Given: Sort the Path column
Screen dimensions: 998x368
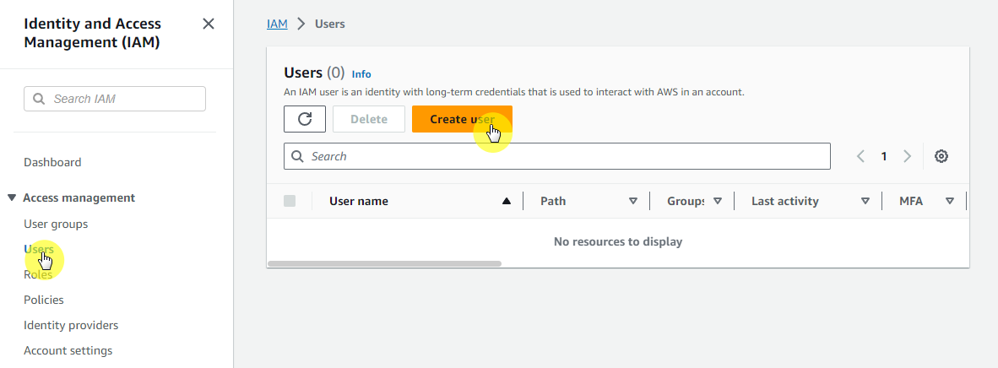Looking at the screenshot, I should (633, 201).
